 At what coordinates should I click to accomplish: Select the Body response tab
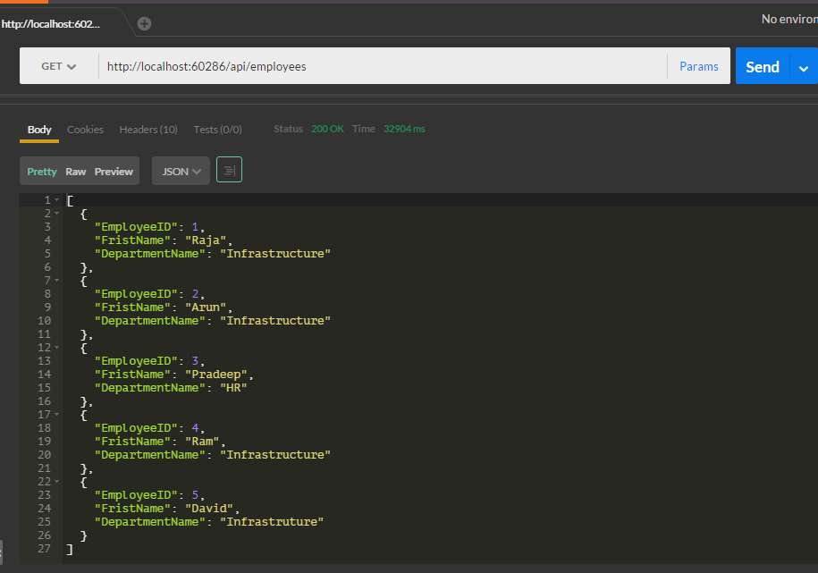pos(39,130)
